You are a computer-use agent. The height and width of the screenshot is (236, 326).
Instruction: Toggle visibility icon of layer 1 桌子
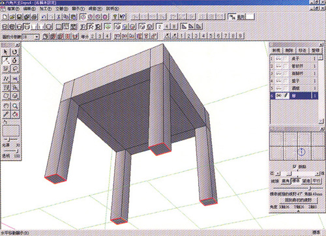(x=278, y=59)
